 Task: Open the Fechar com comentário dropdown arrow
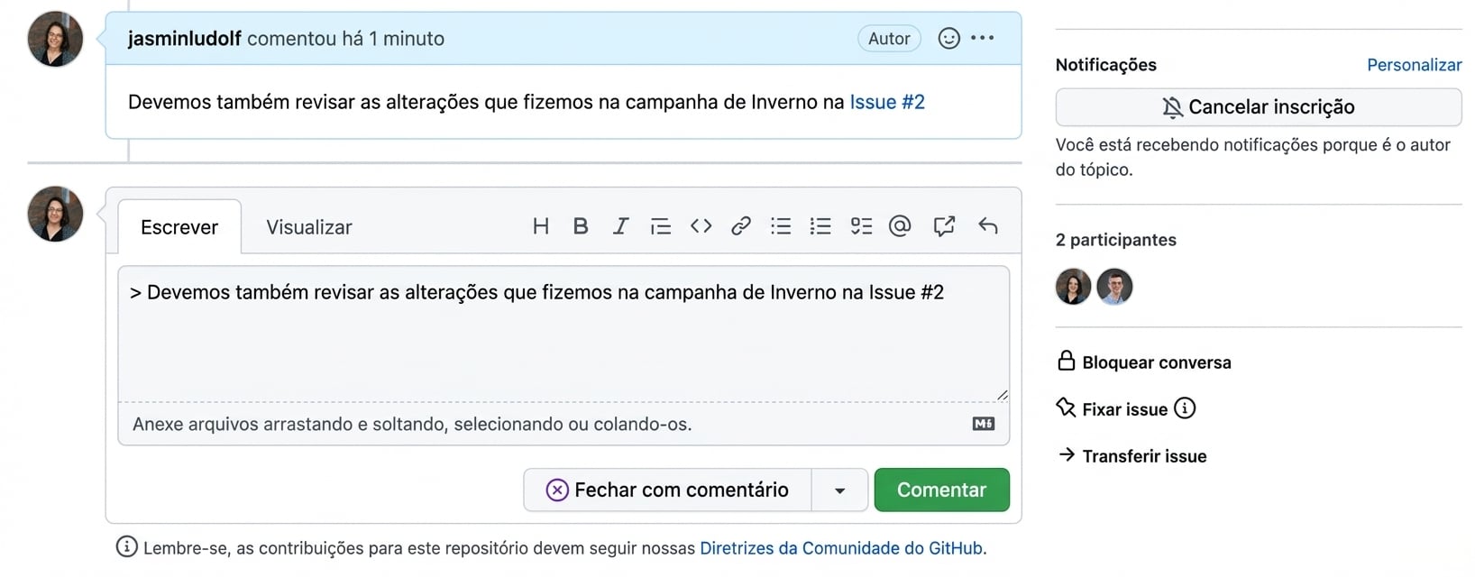click(839, 490)
